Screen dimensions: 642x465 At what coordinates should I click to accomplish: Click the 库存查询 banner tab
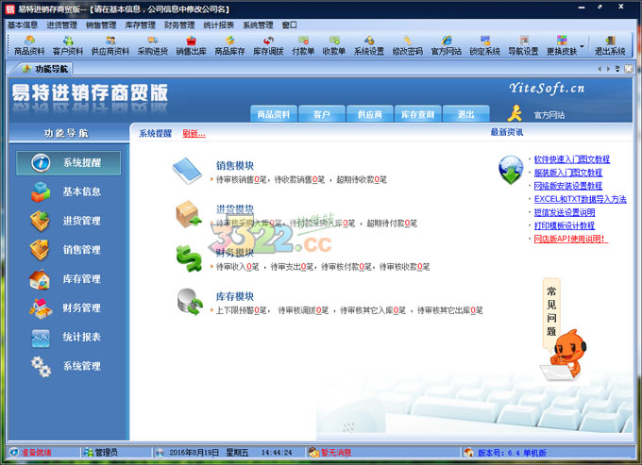(417, 114)
